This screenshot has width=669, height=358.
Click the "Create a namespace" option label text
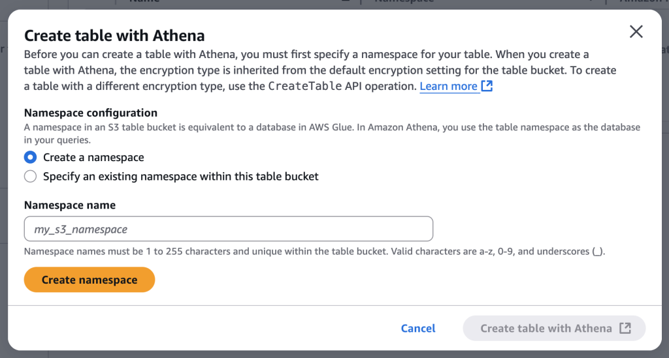(x=93, y=157)
